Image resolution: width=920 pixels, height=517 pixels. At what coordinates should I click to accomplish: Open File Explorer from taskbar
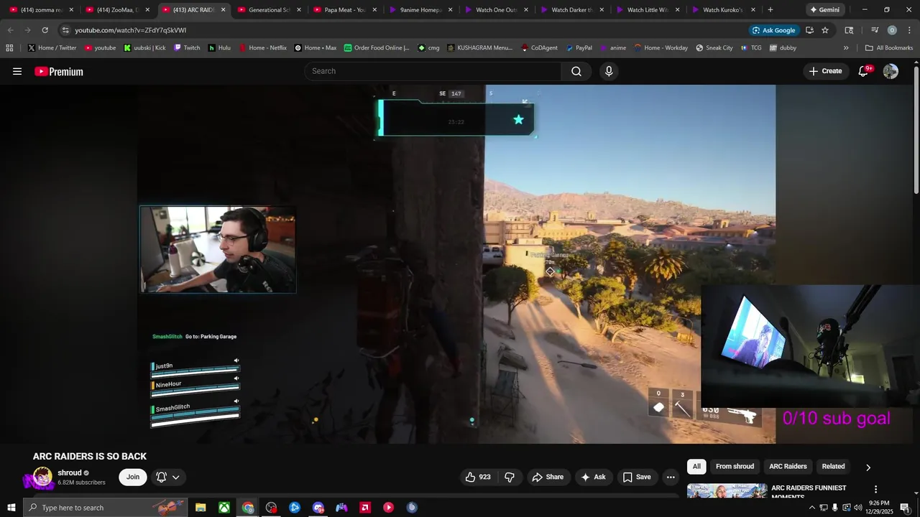(201, 508)
